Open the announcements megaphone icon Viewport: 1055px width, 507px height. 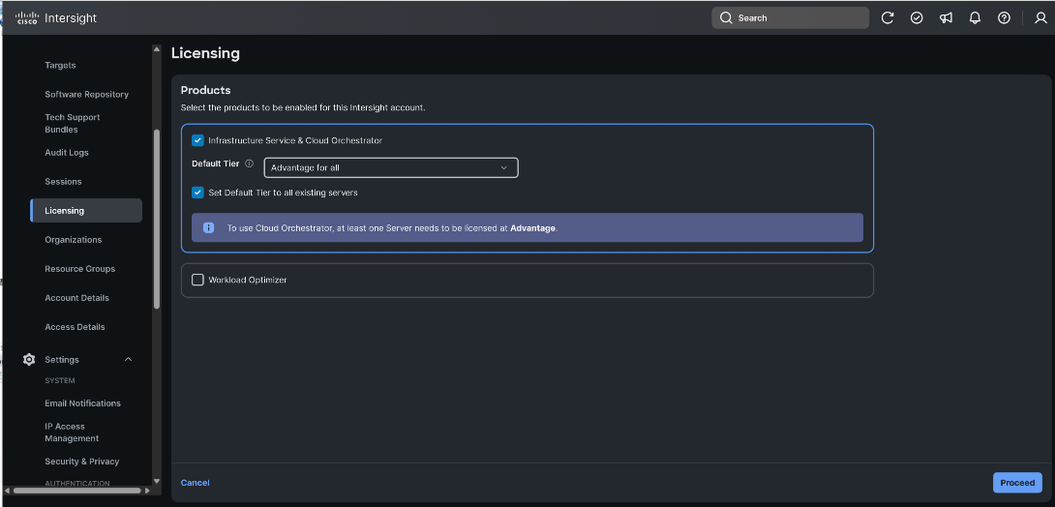946,18
